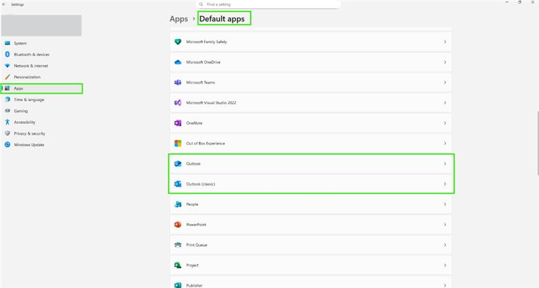Image resolution: width=539 pixels, height=288 pixels.
Task: Expand the Out of Box Experience chevron
Action: (x=445, y=143)
